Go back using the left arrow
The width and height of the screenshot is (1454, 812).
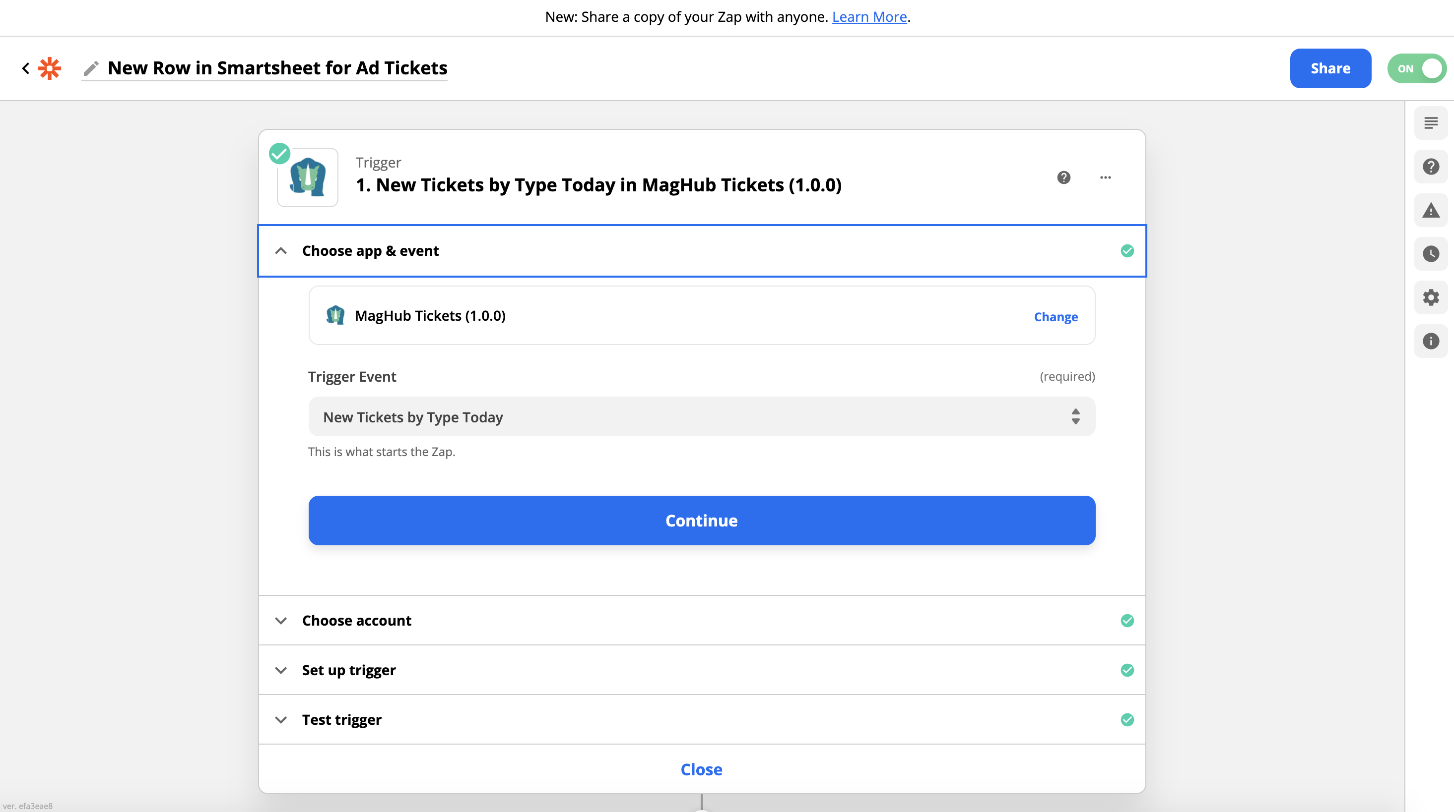pyautogui.click(x=25, y=68)
